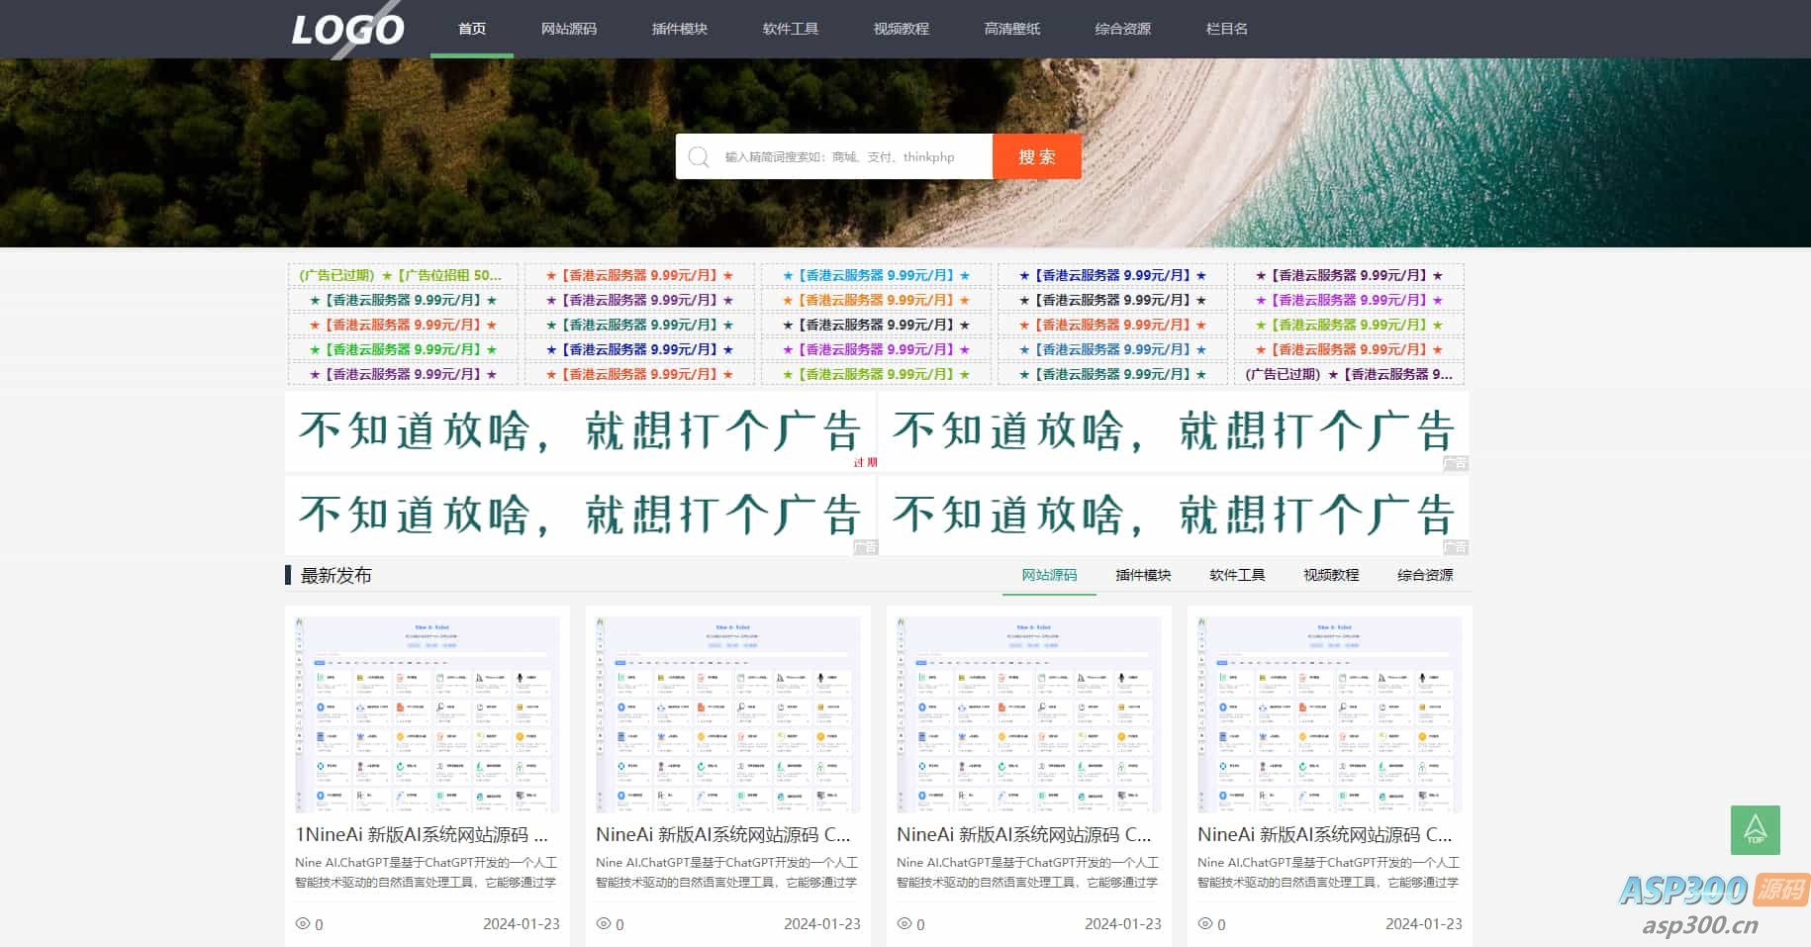This screenshot has height=947, width=1811.
Task: Select the 首页 menu item
Action: click(x=471, y=29)
